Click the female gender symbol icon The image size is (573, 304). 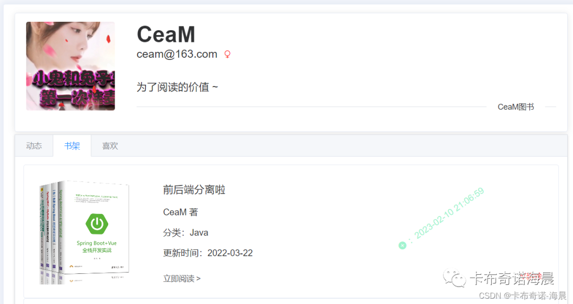pyautogui.click(x=227, y=55)
